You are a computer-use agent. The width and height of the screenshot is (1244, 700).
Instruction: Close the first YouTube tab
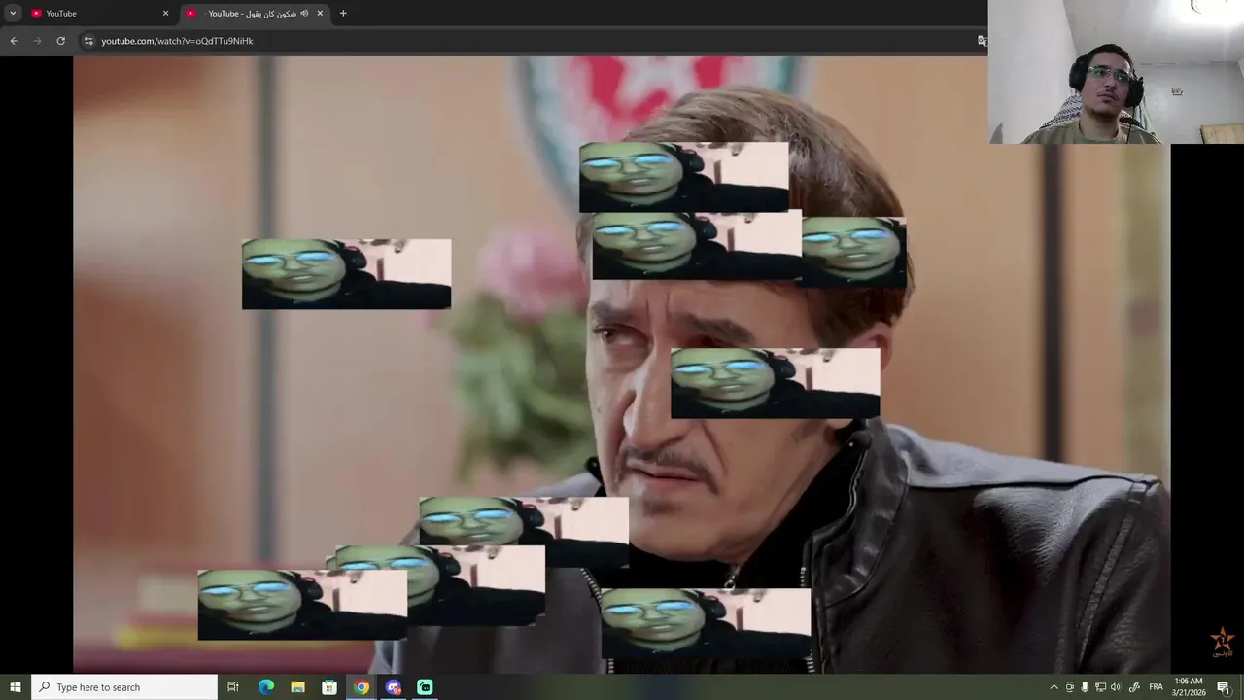pyautogui.click(x=165, y=14)
